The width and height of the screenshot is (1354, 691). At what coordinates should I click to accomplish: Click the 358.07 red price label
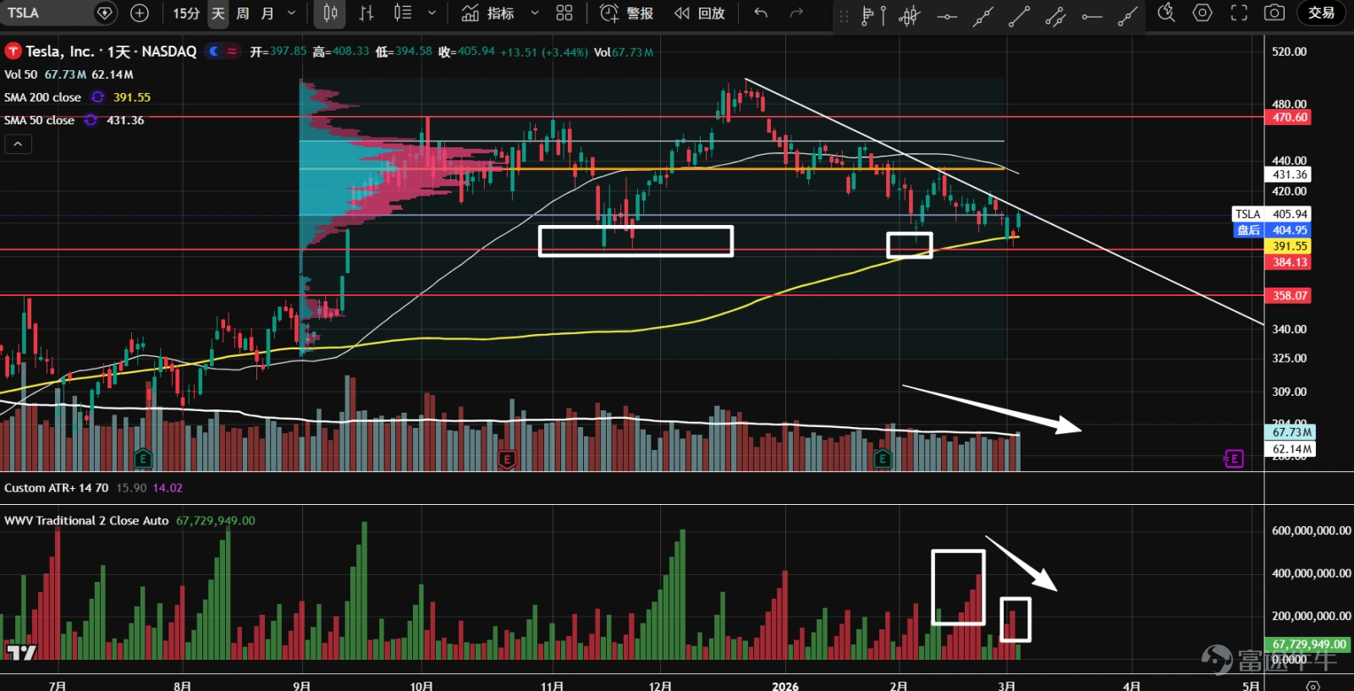[1289, 295]
